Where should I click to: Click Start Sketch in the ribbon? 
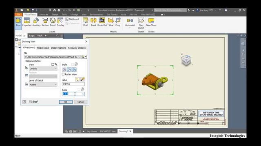[x=141, y=23]
